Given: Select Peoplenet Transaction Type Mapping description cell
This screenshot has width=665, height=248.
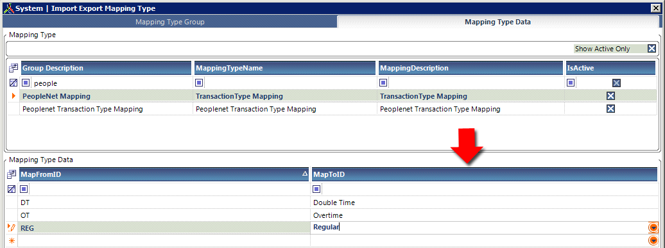Looking at the screenshot, I should (x=471, y=109).
